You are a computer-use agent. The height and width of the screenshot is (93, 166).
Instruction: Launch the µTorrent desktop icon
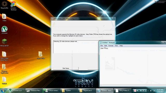(4, 30)
